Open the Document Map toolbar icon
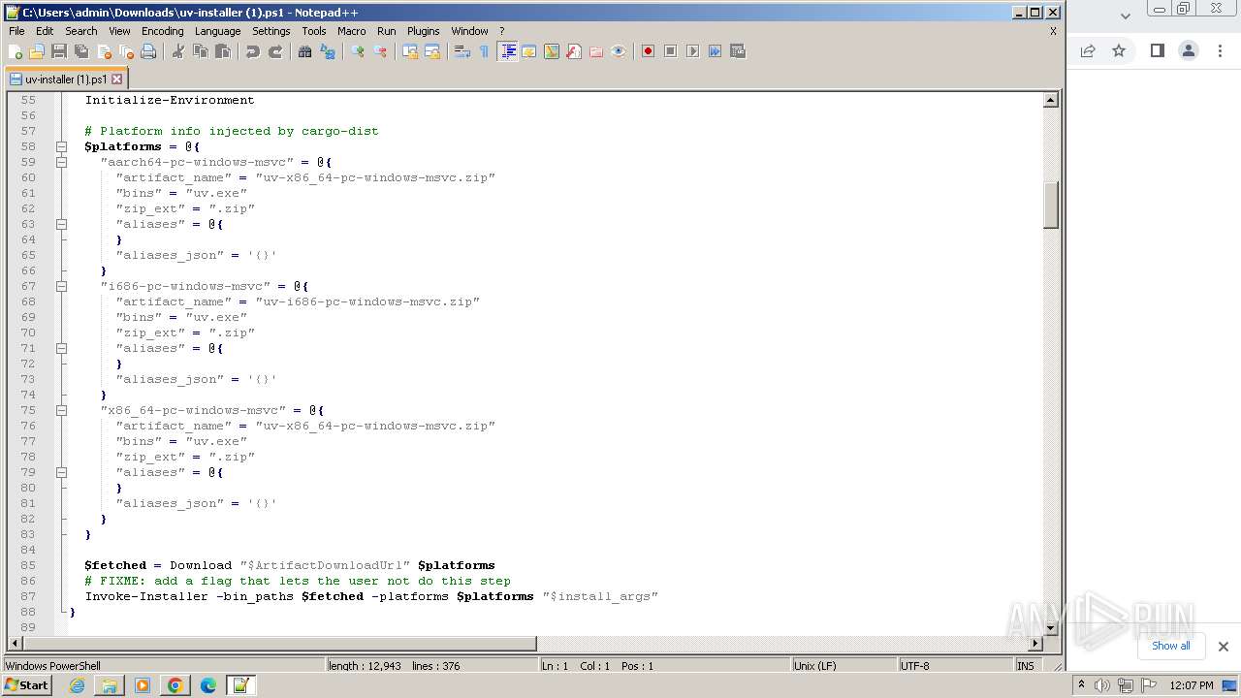 552,51
